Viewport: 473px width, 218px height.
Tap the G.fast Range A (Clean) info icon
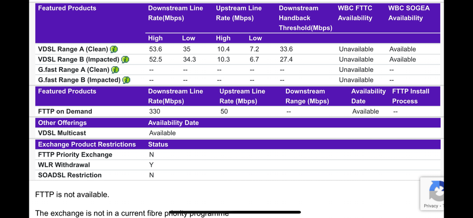[115, 70]
